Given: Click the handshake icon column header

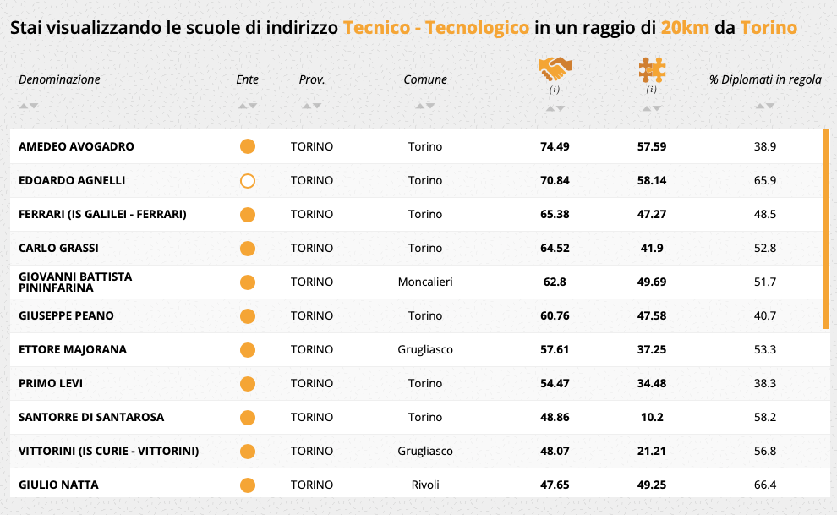Looking at the screenshot, I should (555, 68).
